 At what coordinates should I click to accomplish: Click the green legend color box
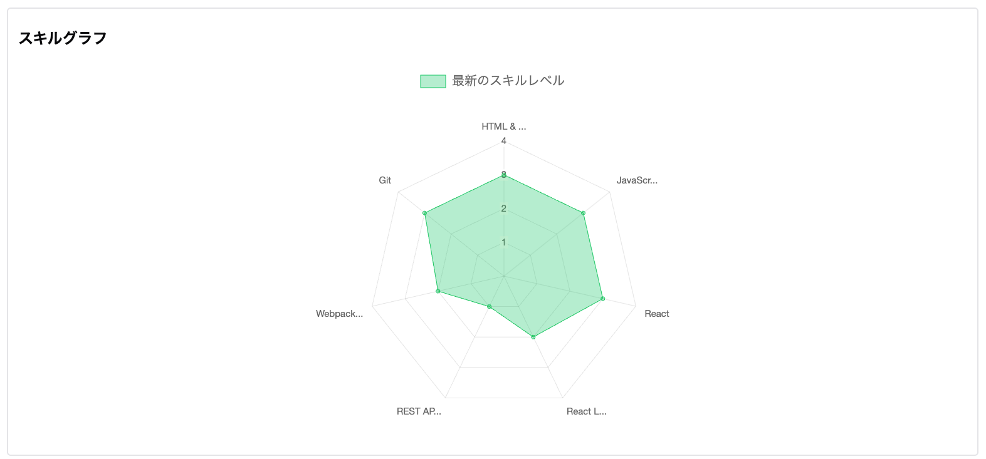pyautogui.click(x=433, y=81)
